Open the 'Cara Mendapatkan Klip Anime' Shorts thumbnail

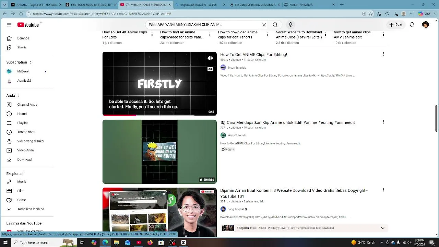pyautogui.click(x=159, y=152)
